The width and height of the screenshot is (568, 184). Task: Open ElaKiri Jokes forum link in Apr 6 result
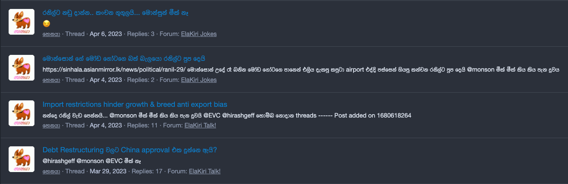pos(199,34)
